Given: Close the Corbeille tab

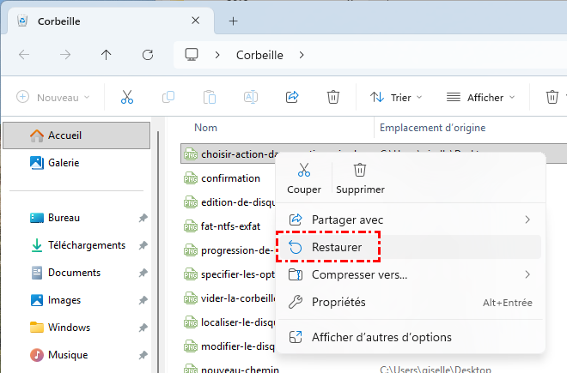Looking at the screenshot, I should point(196,21).
